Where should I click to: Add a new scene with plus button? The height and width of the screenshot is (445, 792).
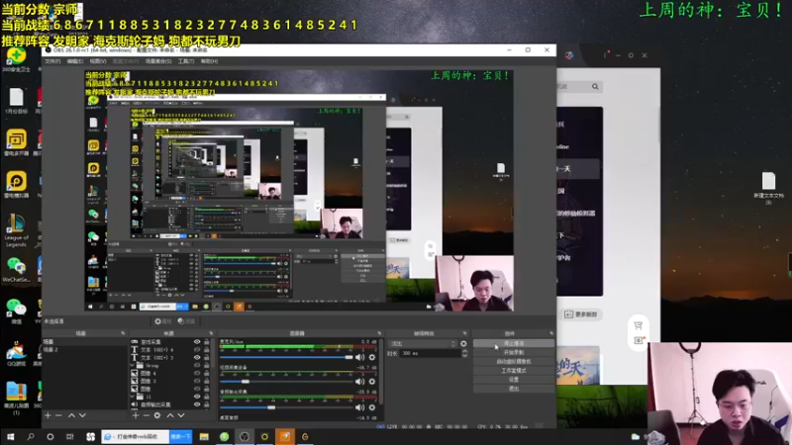tap(48, 415)
